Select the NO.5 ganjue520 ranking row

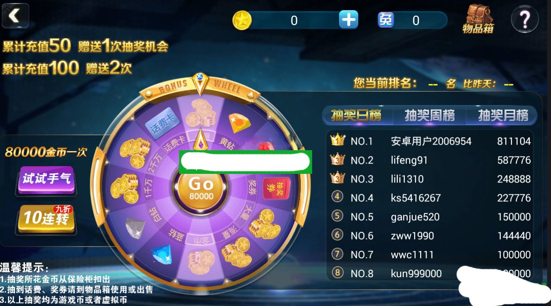coord(430,217)
